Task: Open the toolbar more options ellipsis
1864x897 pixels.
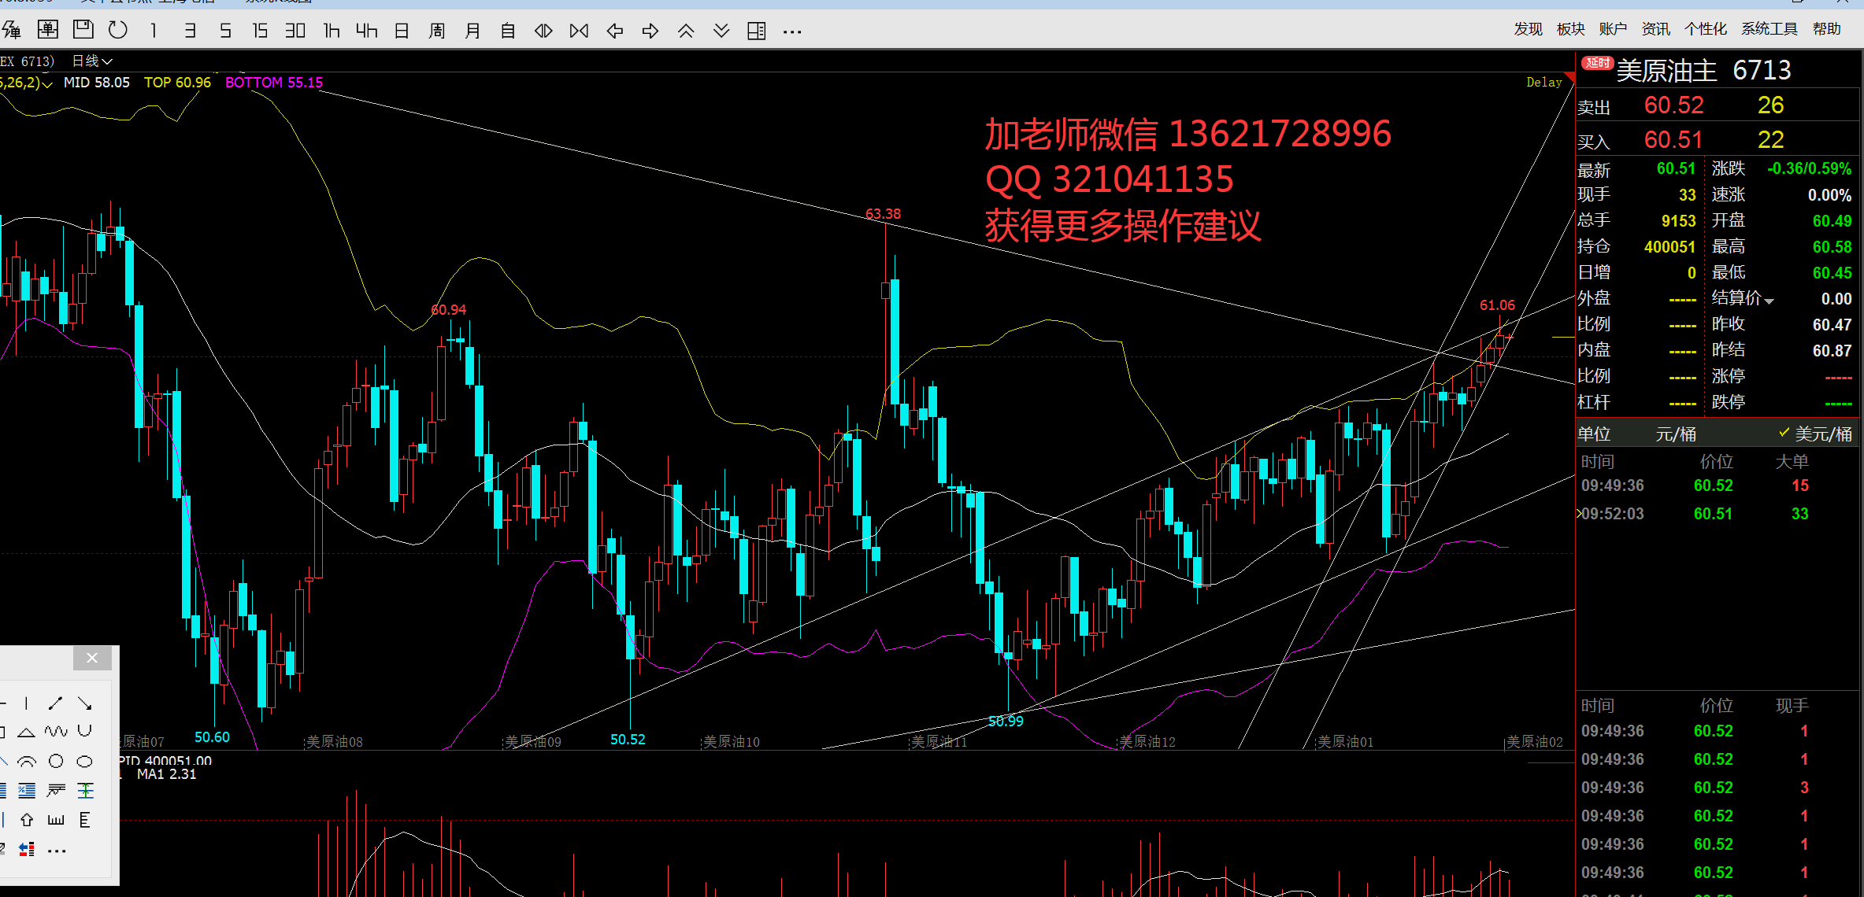Action: click(x=792, y=31)
